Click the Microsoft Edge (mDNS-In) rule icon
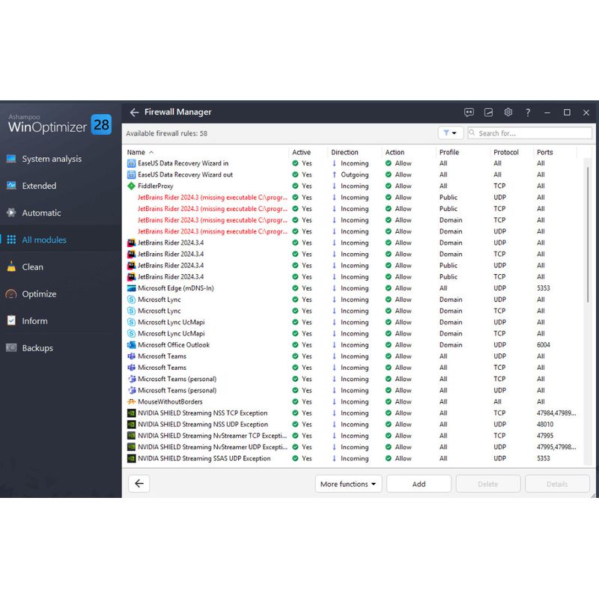The height and width of the screenshot is (599, 599). (132, 288)
